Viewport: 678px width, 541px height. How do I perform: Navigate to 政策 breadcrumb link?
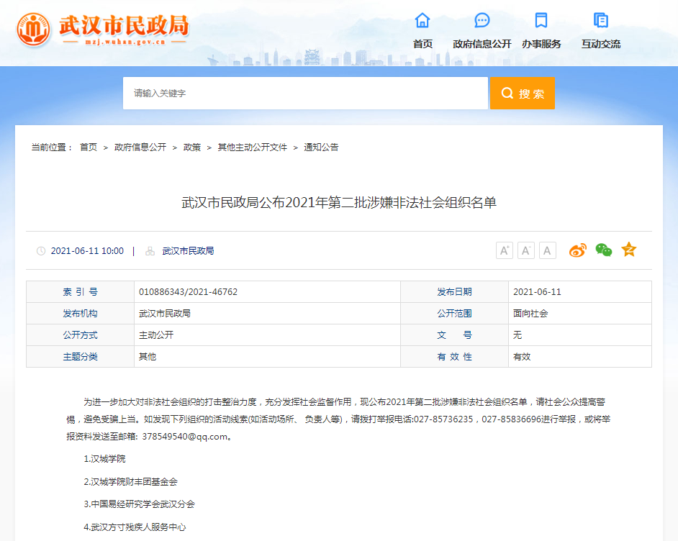pos(192,147)
